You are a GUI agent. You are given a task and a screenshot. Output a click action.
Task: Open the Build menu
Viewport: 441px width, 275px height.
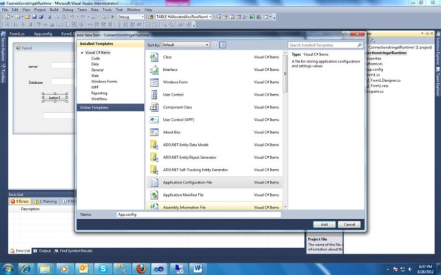click(x=54, y=10)
